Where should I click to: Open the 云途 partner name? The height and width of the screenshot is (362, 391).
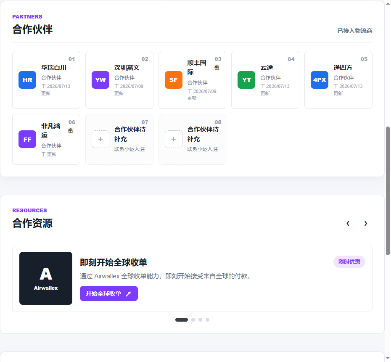click(267, 68)
